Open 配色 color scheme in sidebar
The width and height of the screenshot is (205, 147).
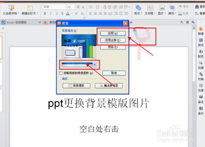pyautogui.click(x=201, y=54)
